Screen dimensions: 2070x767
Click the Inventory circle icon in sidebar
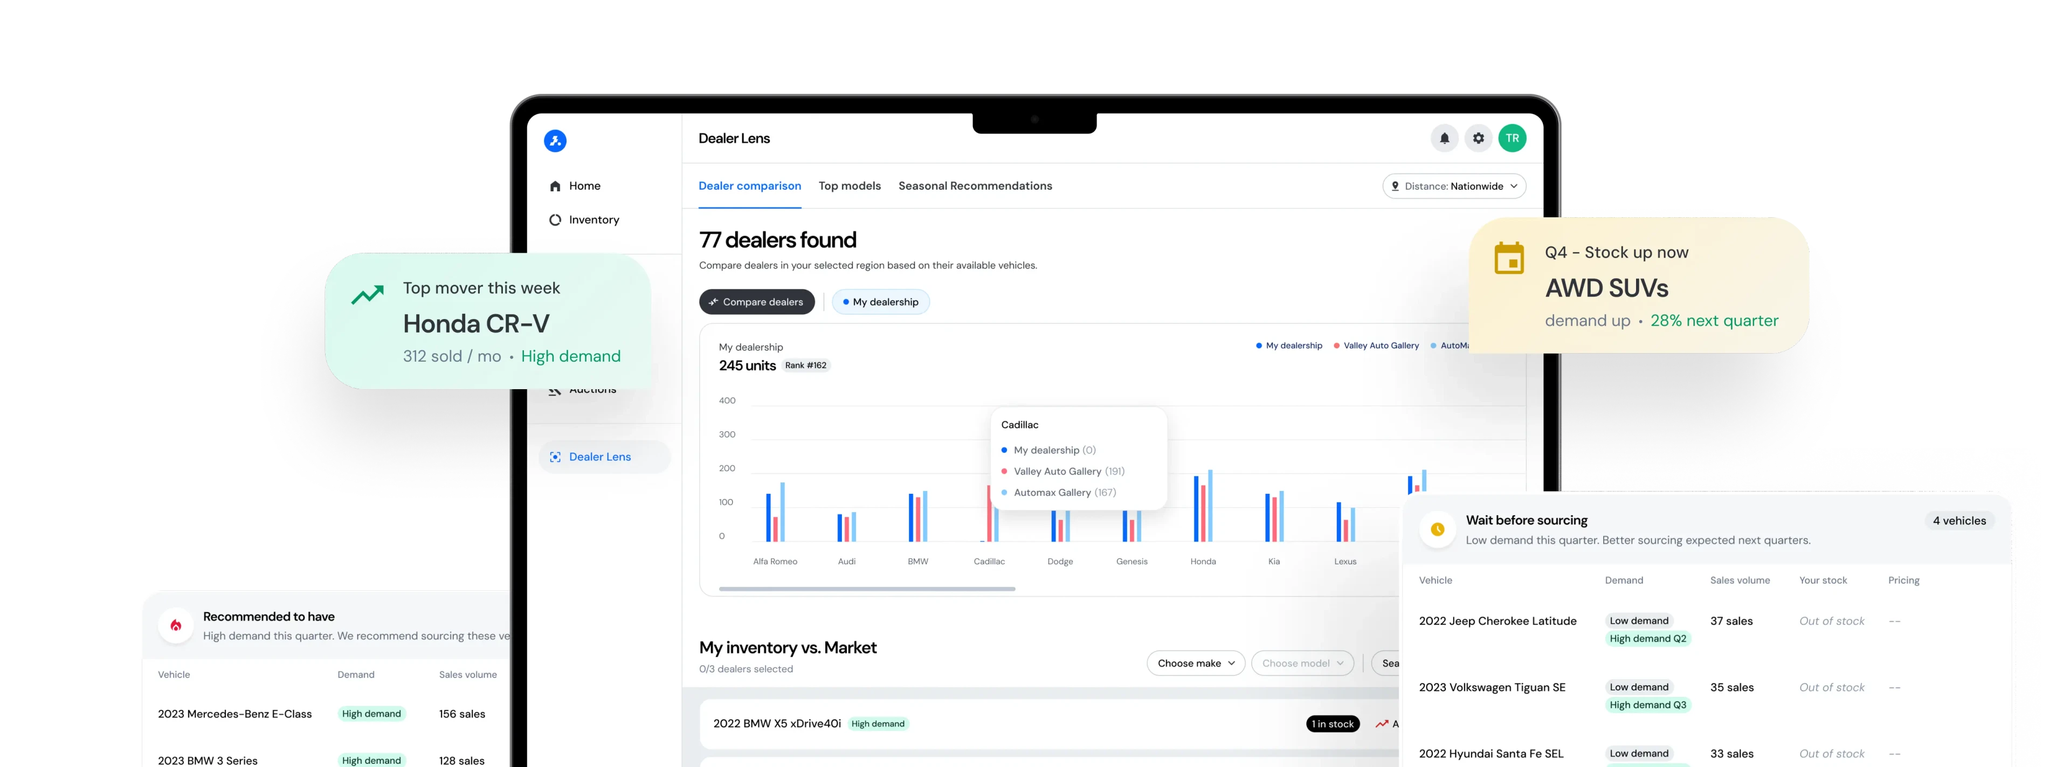point(555,220)
